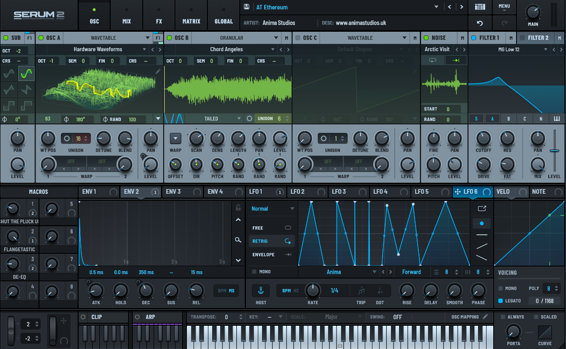The width and height of the screenshot is (566, 349).
Task: Select the noise loop mode icon
Action: pyautogui.click(x=432, y=60)
